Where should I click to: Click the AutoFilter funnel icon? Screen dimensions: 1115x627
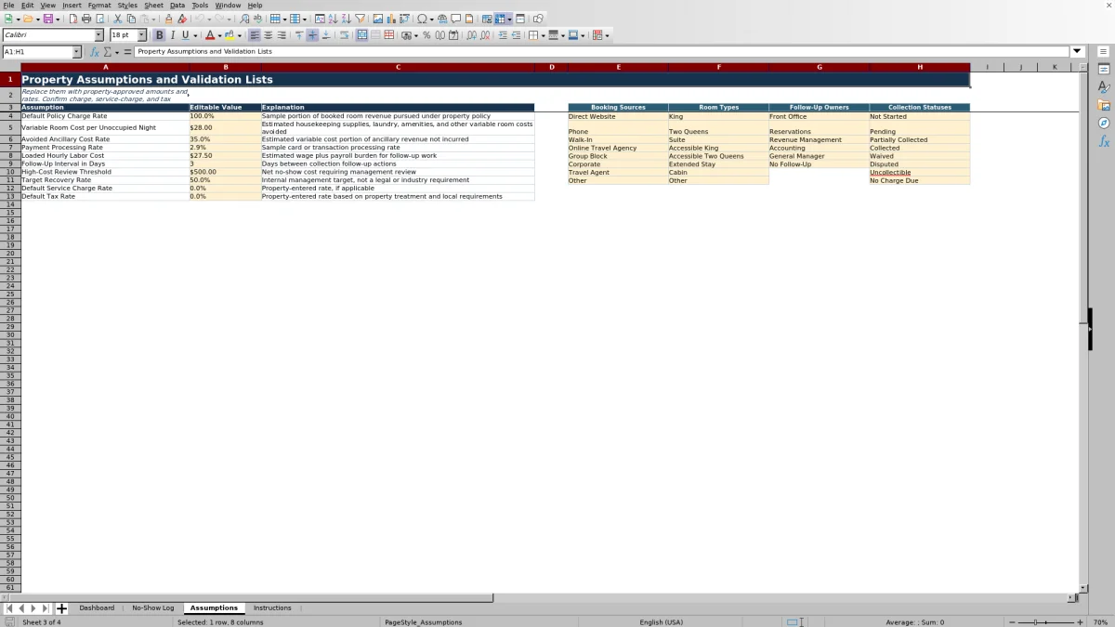coord(360,19)
